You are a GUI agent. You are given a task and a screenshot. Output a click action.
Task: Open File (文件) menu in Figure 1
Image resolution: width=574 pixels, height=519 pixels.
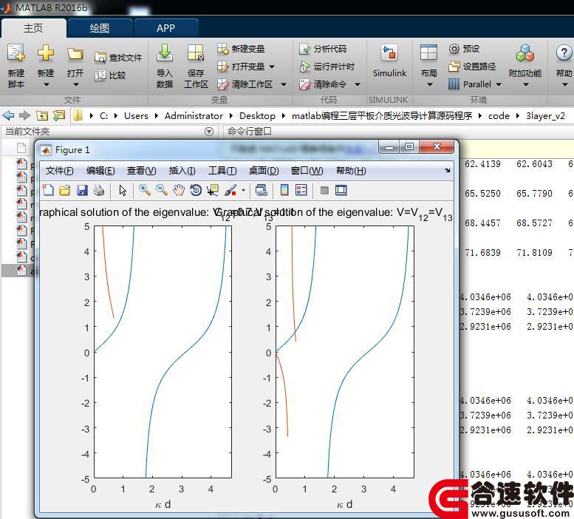coord(59,171)
